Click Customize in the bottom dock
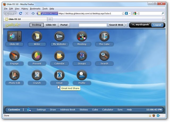Viewport: 170px width, 122px height. coord(14,110)
